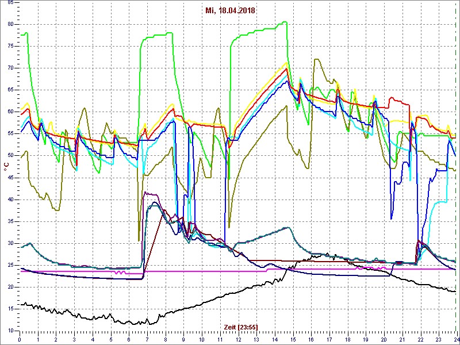This screenshot has width=460, height=345.
Task: Select the 70 tick label on temperature axis
Action: point(10,68)
